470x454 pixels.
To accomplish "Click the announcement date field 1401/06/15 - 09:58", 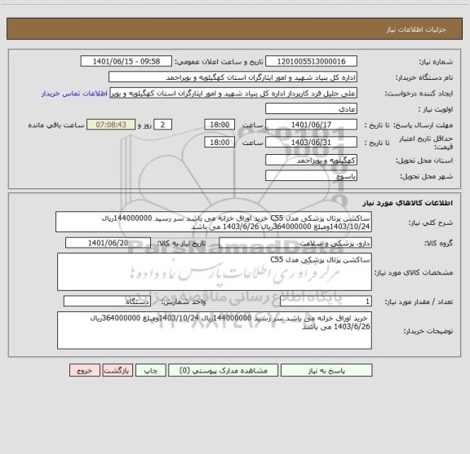I will click(126, 61).
